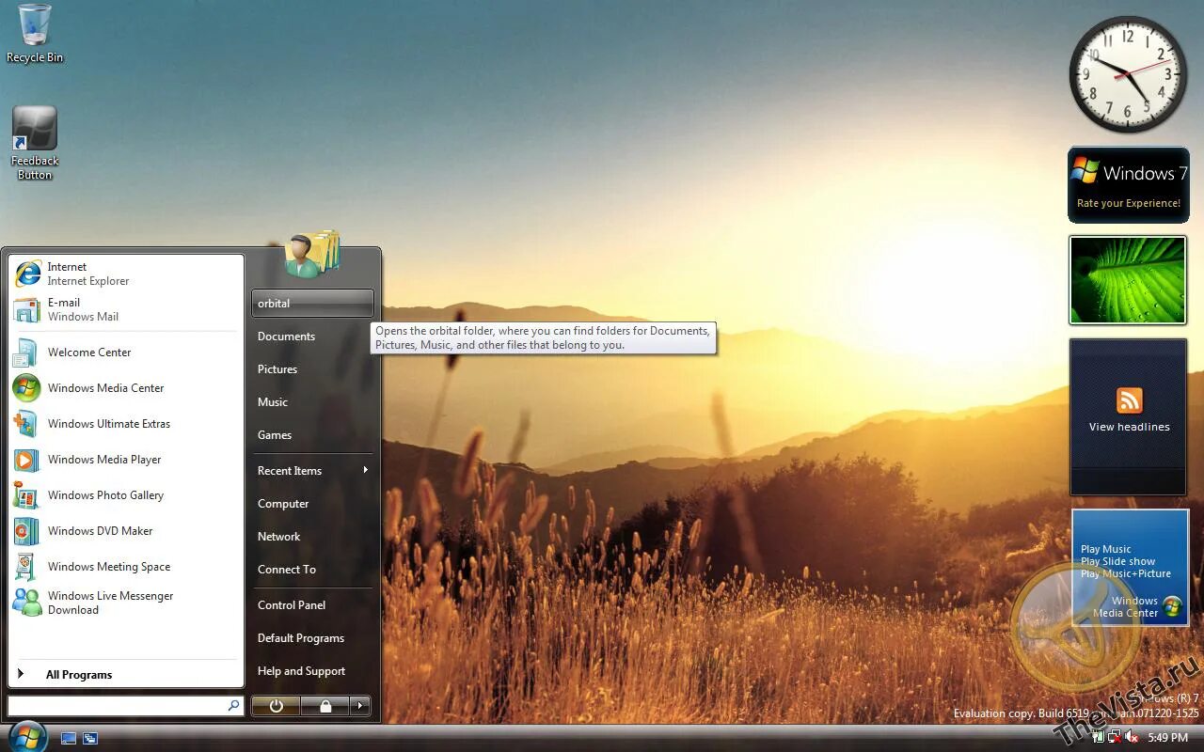Open Help and Support
The height and width of the screenshot is (752, 1204).
point(313,671)
